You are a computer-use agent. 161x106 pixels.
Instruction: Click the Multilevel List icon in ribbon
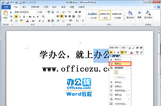[x=70, y=12]
